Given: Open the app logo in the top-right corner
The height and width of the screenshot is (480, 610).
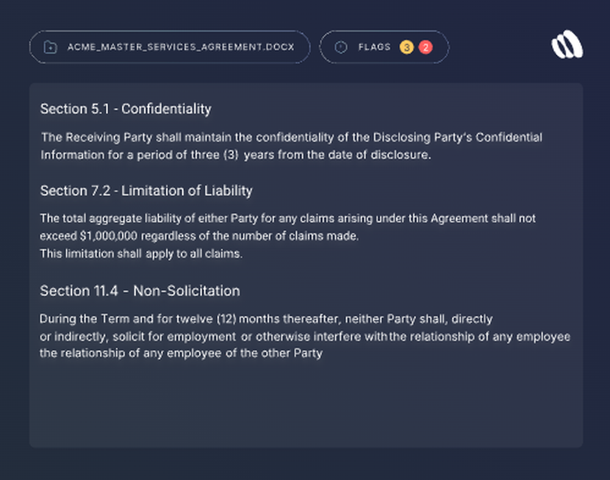Looking at the screenshot, I should 567,45.
